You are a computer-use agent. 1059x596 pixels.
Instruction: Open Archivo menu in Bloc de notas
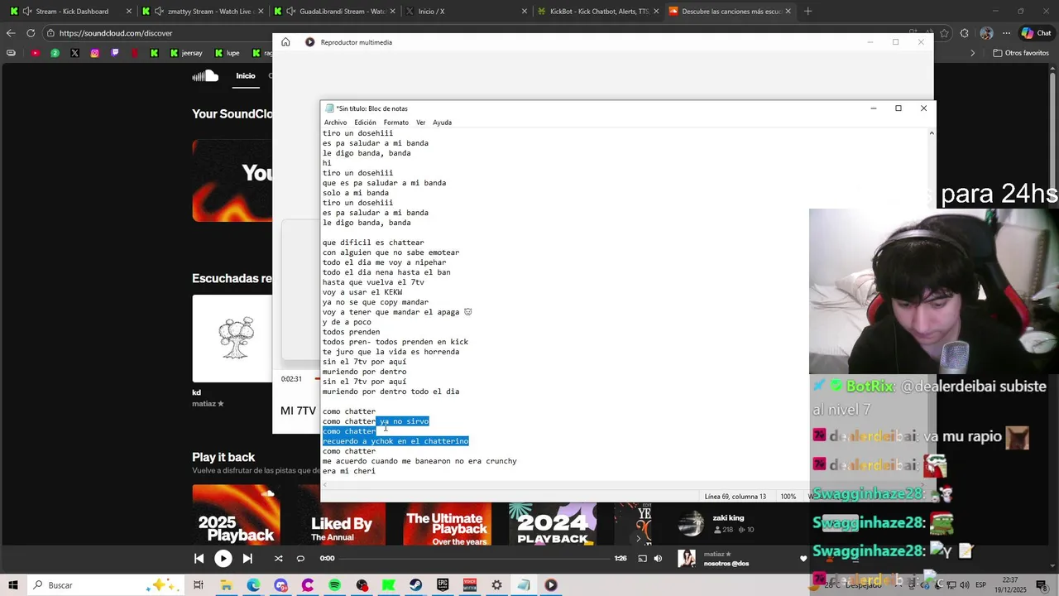336,123
